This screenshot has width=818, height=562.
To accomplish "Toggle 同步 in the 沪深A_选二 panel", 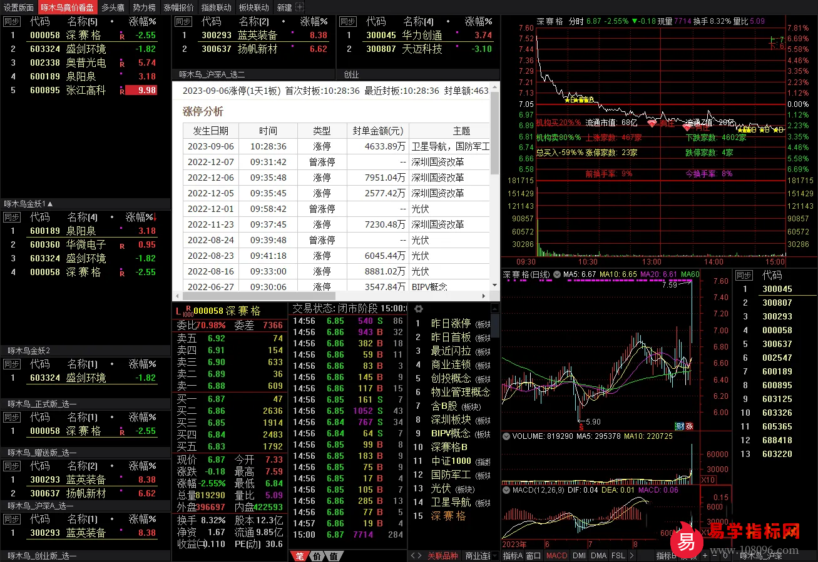I will tap(183, 22).
